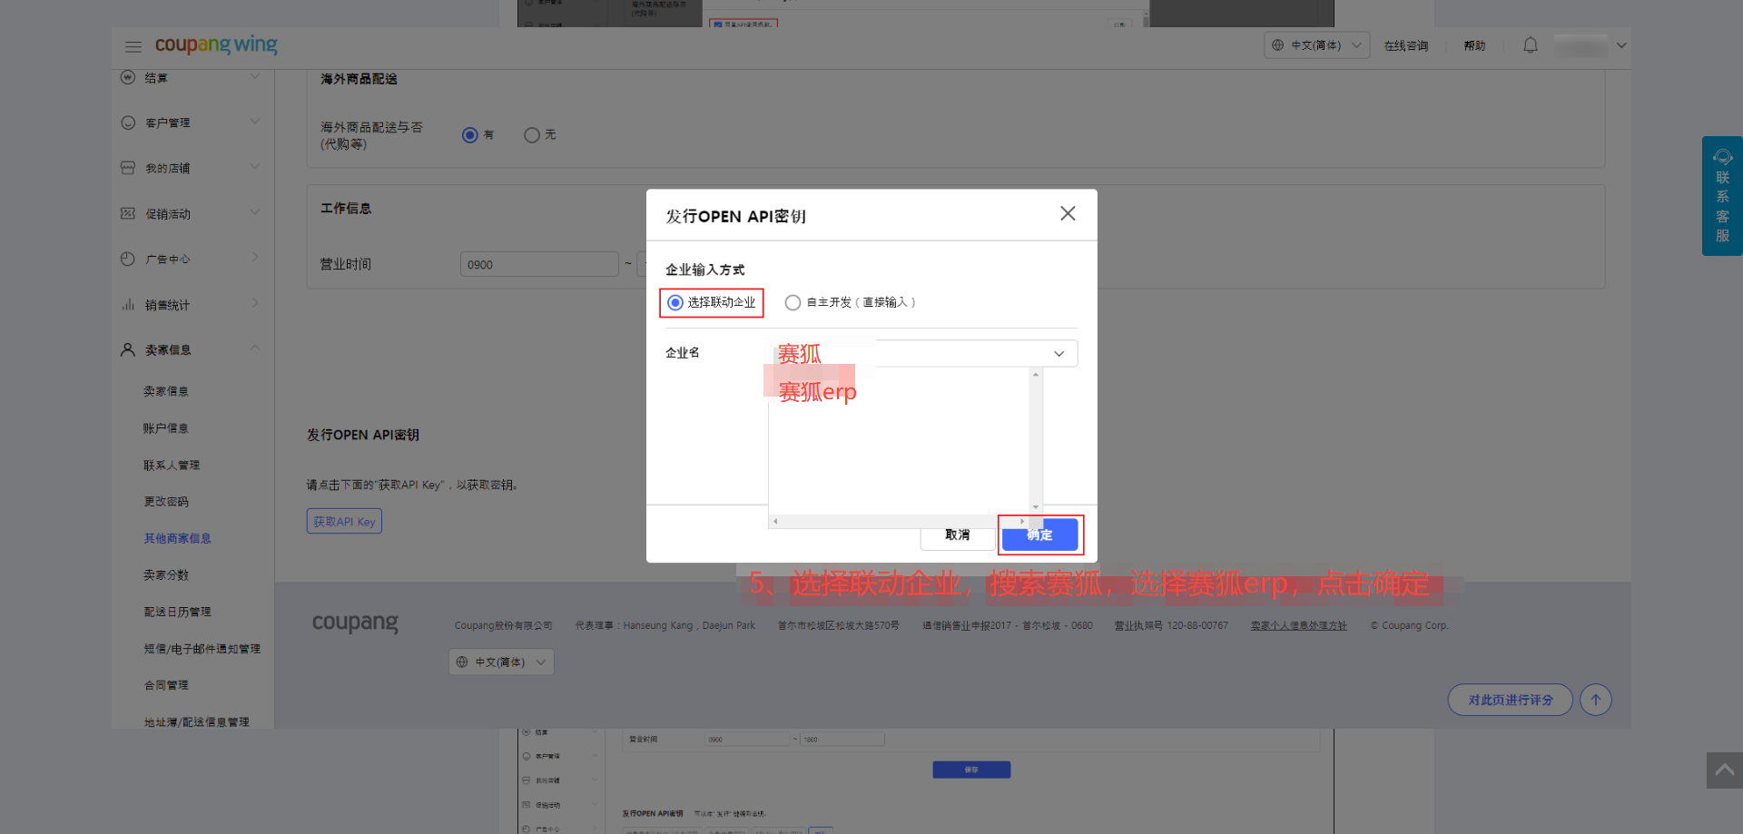Expand the 促销活动 sidebar section
The height and width of the screenshot is (834, 1743).
(x=255, y=213)
